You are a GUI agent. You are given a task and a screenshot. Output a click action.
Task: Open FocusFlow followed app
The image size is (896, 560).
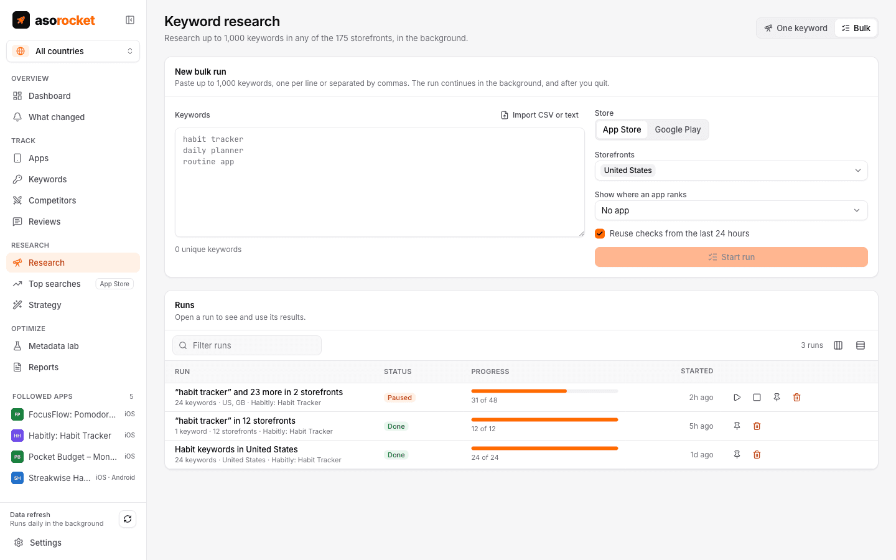[x=73, y=414]
